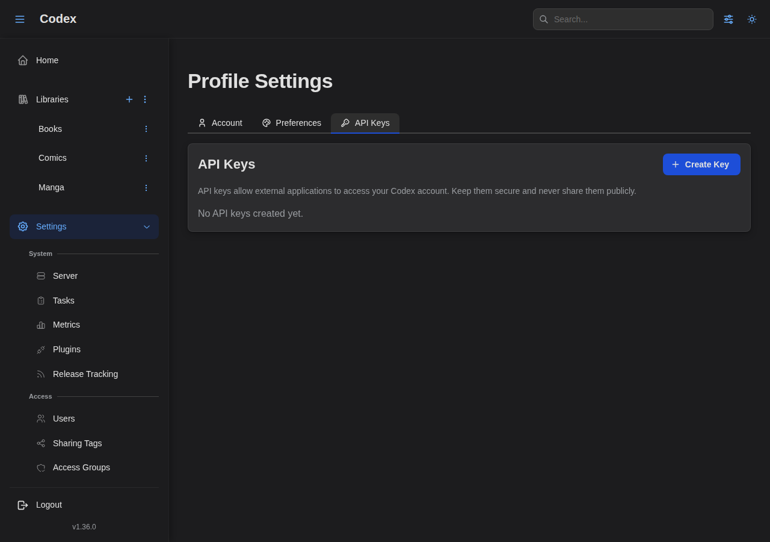Click the Codex app title
The image size is (770, 542).
click(x=58, y=19)
